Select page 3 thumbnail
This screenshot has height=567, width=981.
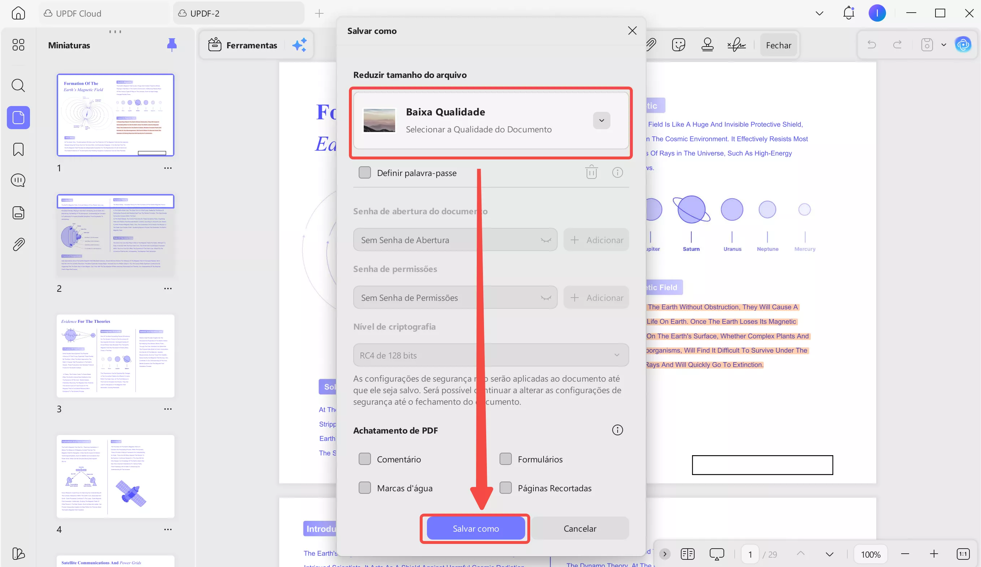point(115,356)
